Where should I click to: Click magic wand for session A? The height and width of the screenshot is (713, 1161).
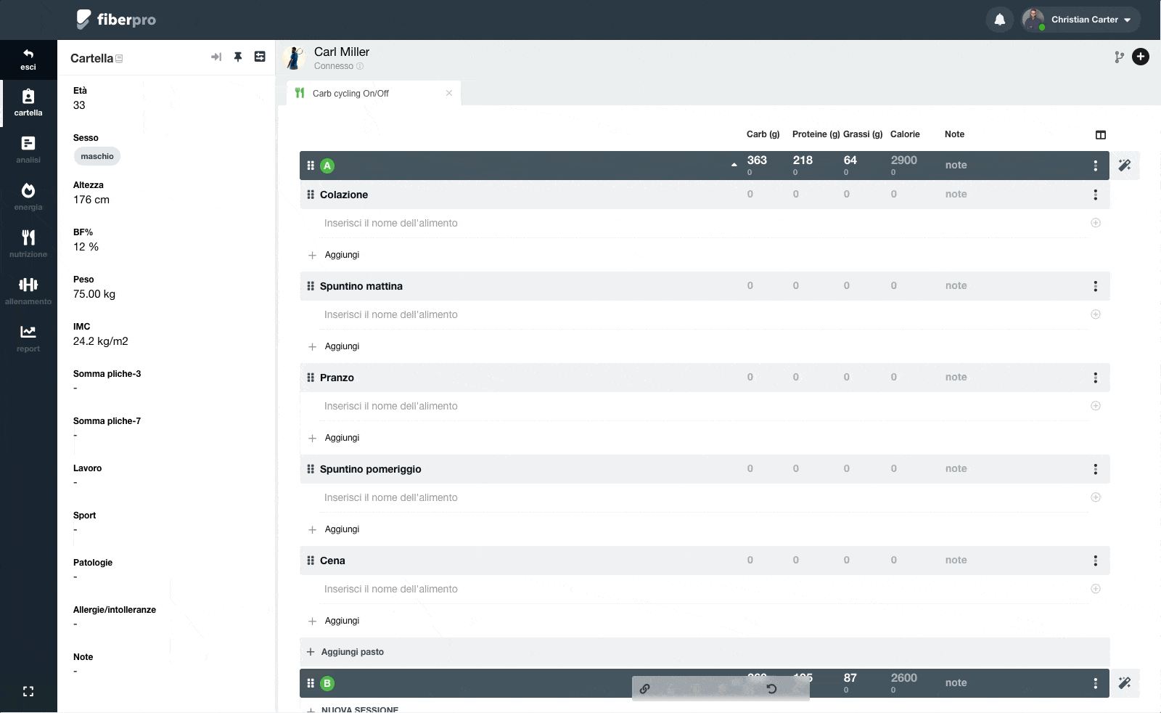(x=1125, y=166)
